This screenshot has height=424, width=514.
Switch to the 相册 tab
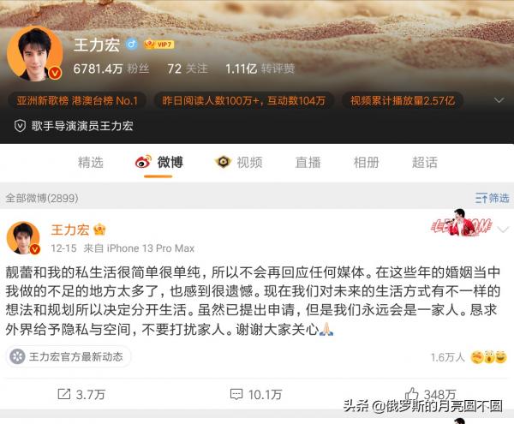[366, 162]
